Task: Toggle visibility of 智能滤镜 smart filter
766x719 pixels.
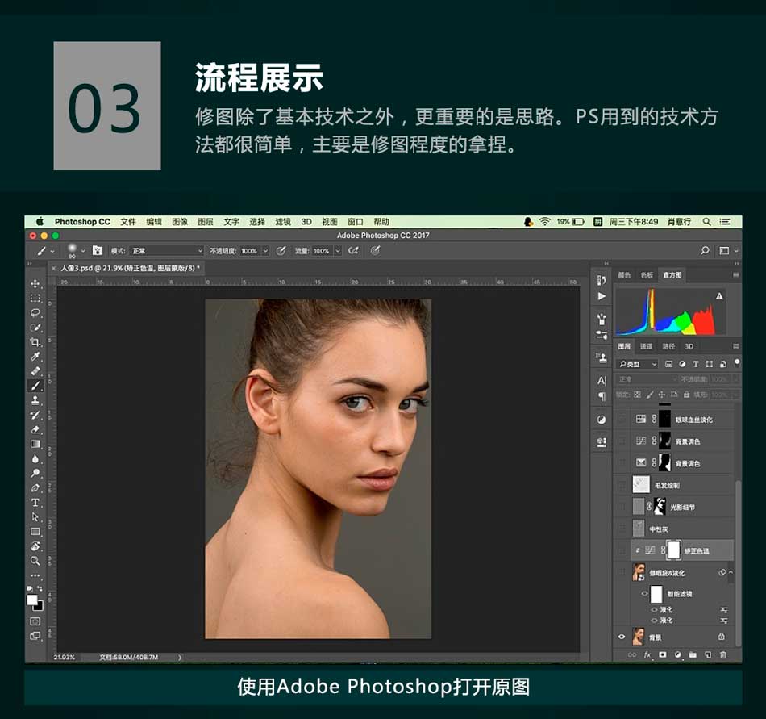Action: (x=644, y=594)
